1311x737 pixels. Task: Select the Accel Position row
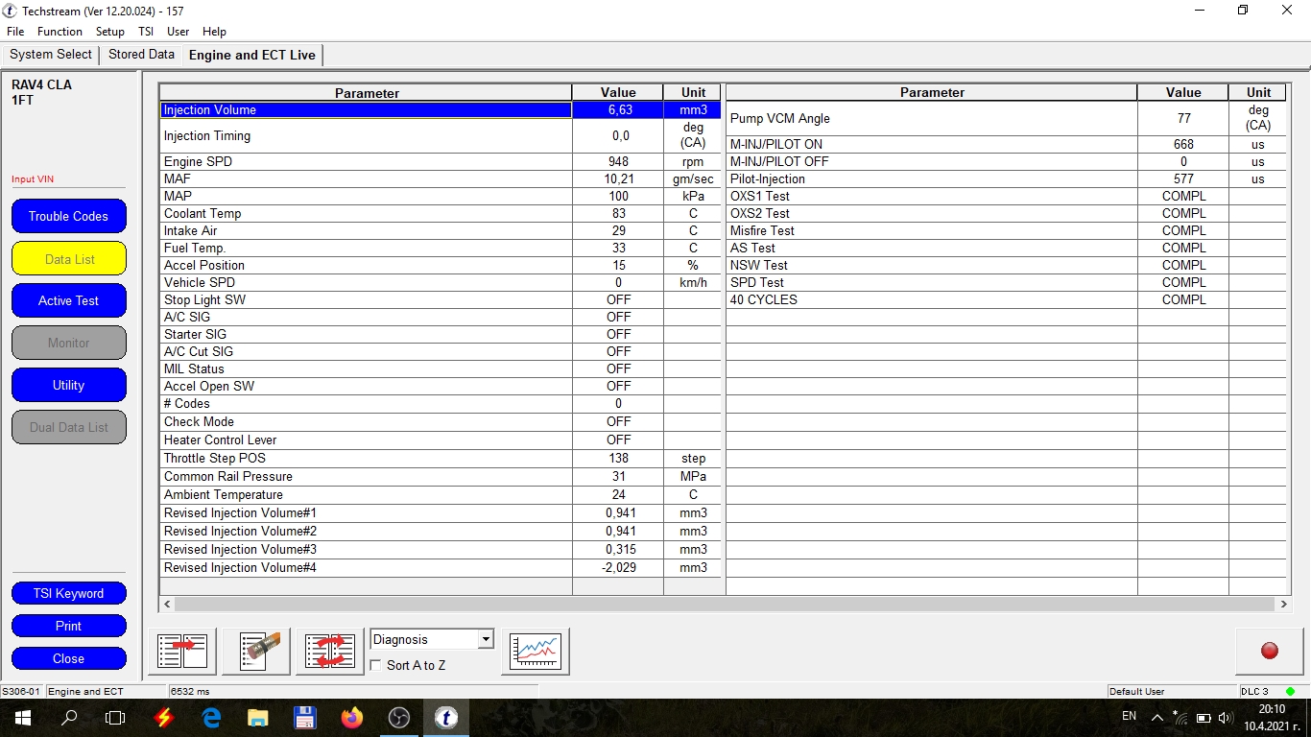(440, 265)
